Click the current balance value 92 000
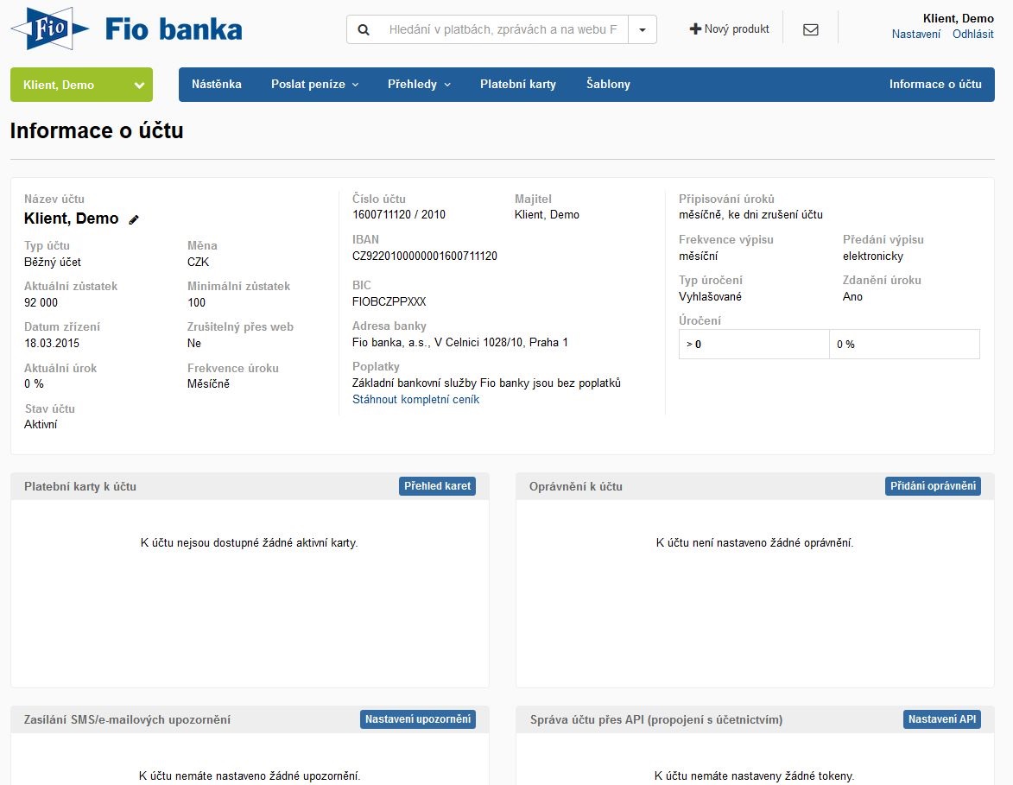 coord(41,302)
